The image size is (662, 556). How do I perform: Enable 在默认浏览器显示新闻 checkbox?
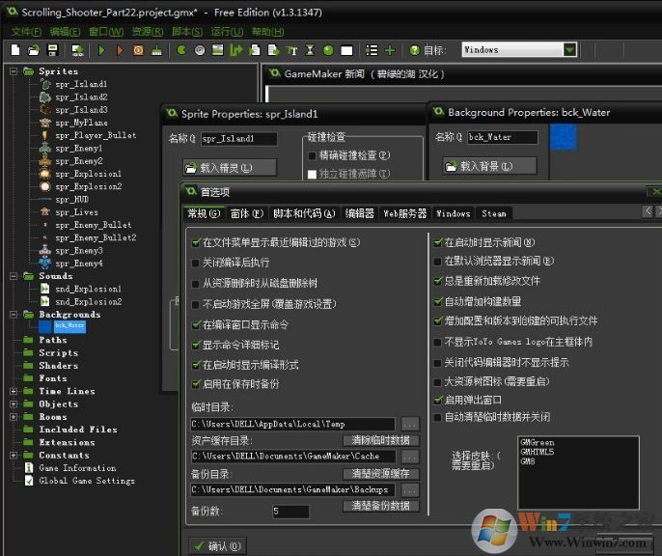[438, 262]
